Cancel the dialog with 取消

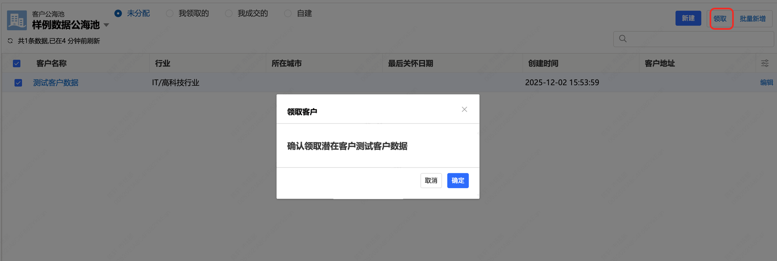(431, 181)
